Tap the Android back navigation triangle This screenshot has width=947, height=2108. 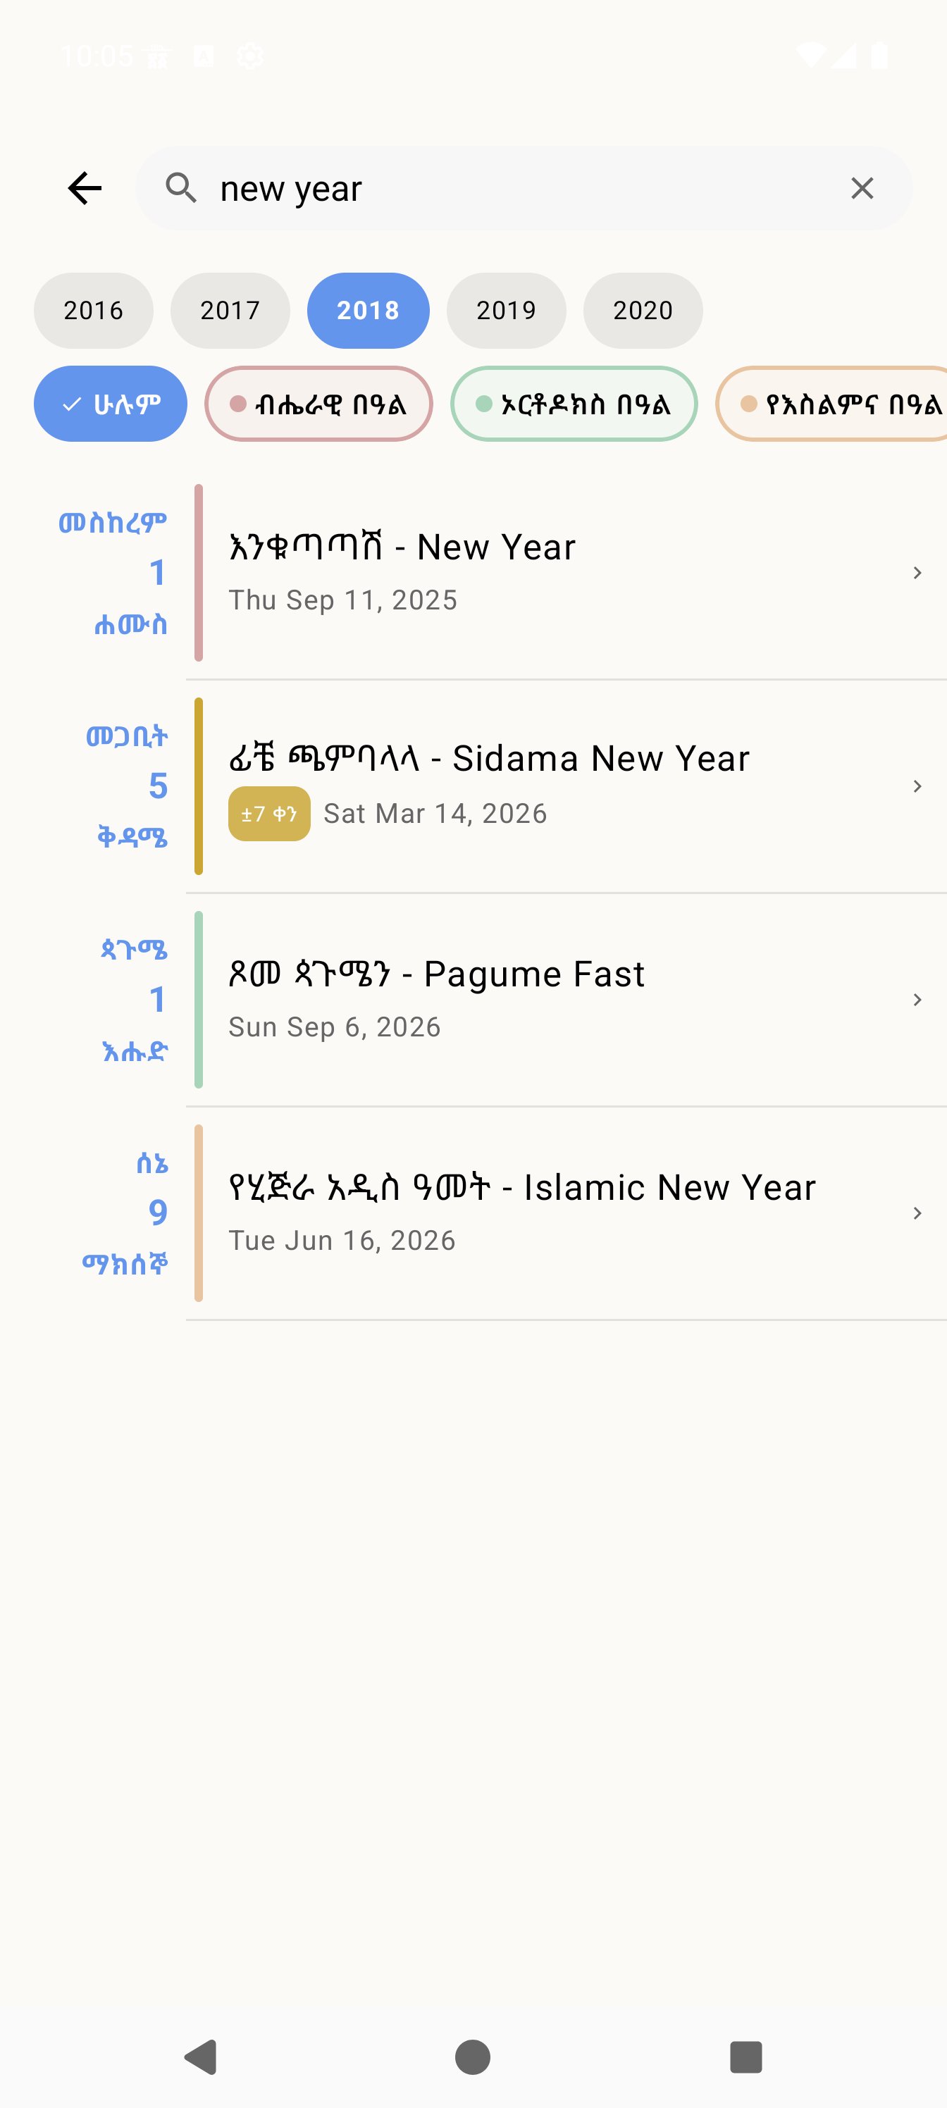[202, 2057]
